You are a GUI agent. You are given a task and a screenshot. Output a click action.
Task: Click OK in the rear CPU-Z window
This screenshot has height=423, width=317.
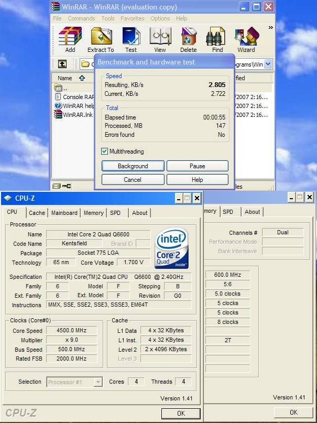pyautogui.click(x=293, y=412)
